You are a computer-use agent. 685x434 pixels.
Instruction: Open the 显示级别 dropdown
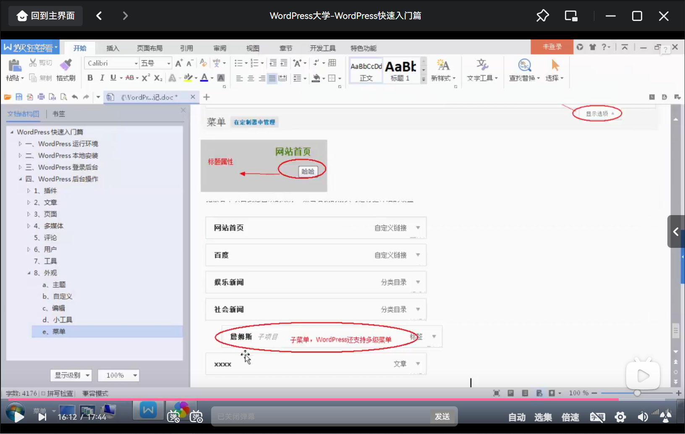(x=71, y=375)
